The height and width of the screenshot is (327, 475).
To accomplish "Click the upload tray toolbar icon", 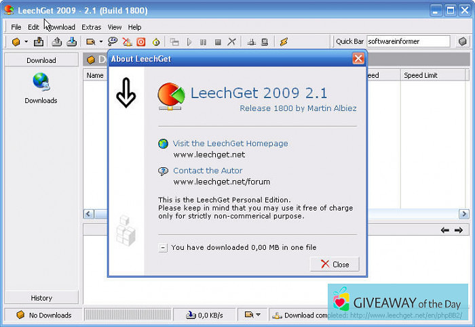I will point(56,42).
